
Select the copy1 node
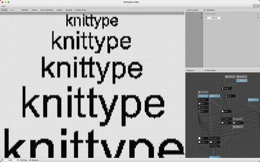pos(203,111)
